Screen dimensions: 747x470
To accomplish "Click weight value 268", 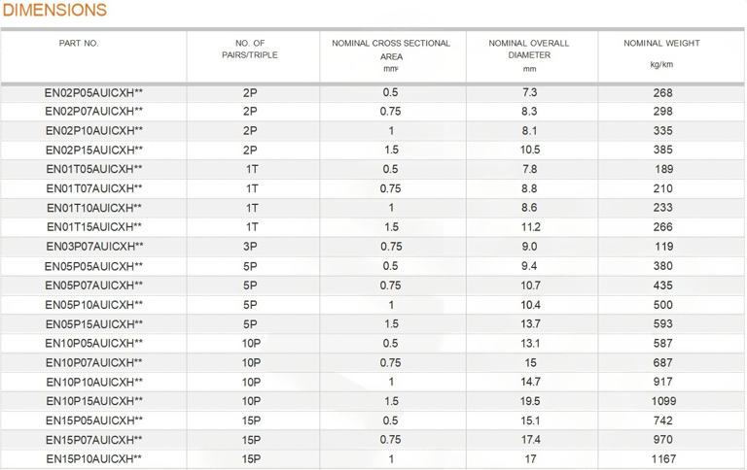I will [662, 93].
